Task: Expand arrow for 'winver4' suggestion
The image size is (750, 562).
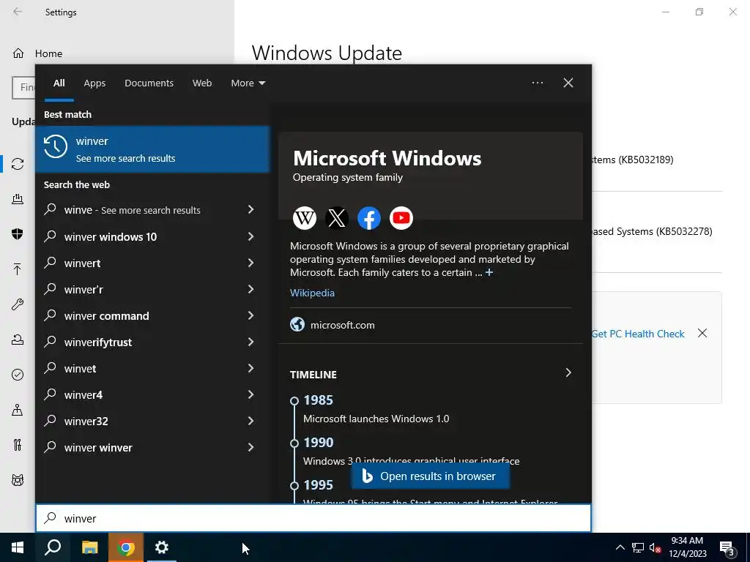Action: pyautogui.click(x=250, y=394)
